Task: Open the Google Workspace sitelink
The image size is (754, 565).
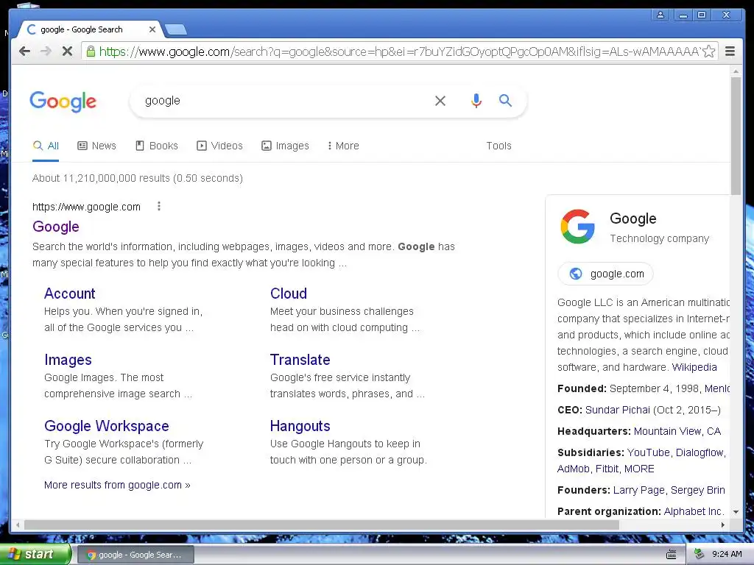Action: coord(107,426)
